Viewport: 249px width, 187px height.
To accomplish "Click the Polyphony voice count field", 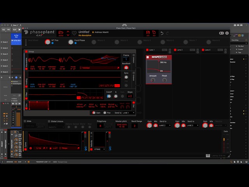I will coord(100,126).
